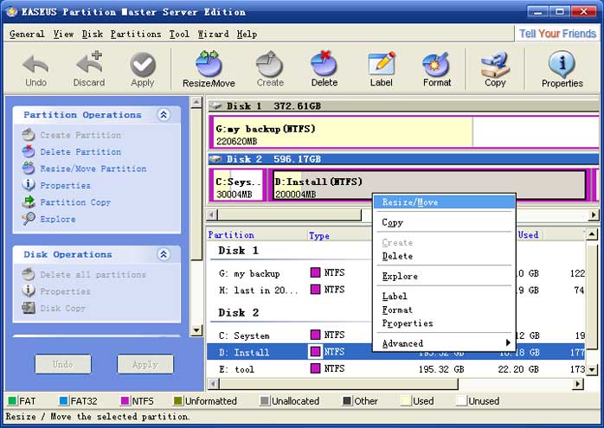
Task: Click the bottom Undo button
Action: (63, 364)
